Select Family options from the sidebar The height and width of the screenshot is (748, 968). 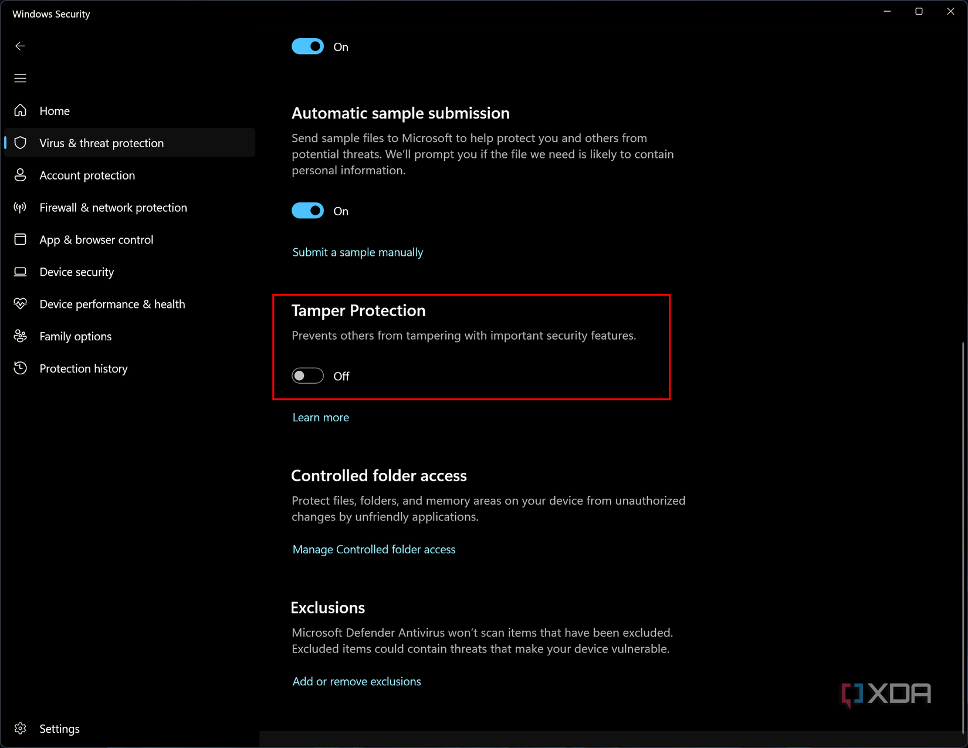(76, 336)
